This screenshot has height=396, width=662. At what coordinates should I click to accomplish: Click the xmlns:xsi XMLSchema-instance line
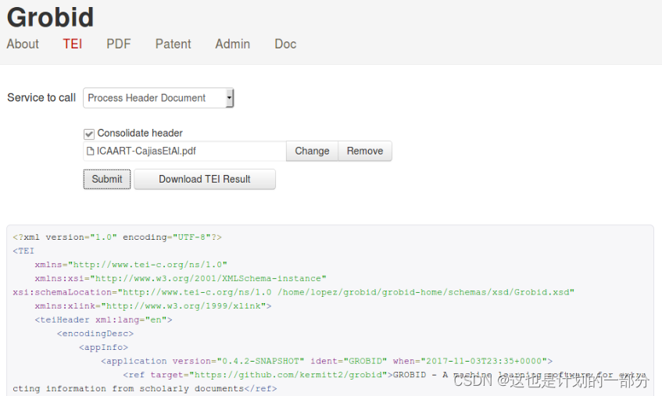pos(181,278)
